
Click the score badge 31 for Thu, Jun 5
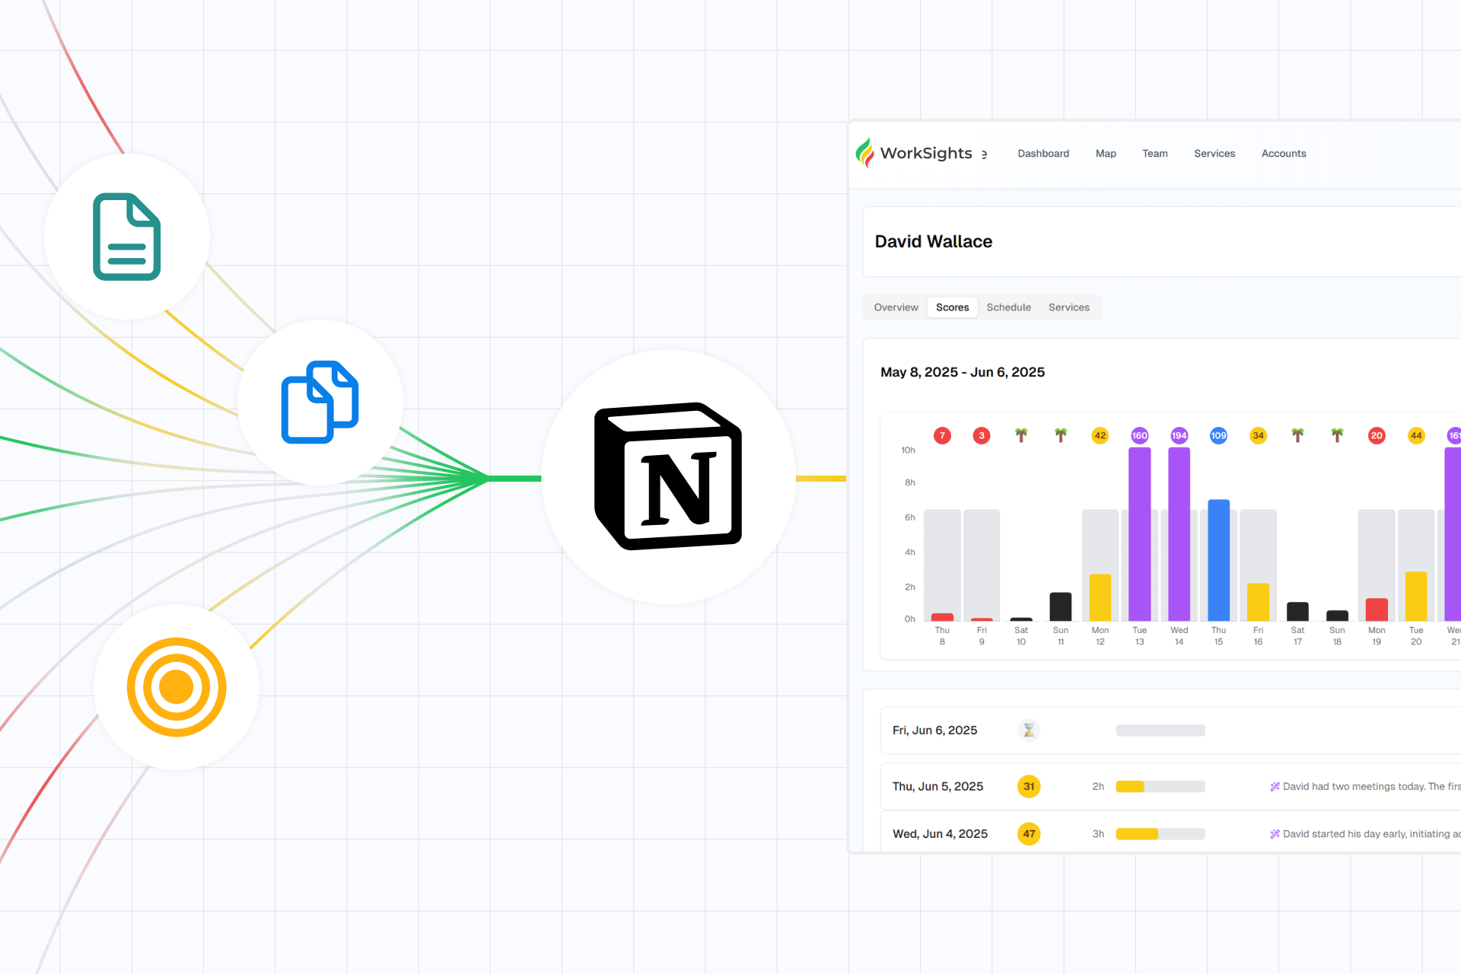tap(1029, 787)
